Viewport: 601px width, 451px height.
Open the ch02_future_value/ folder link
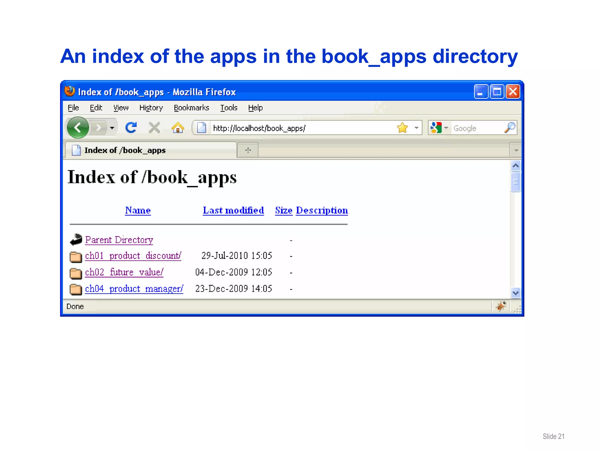[x=124, y=272]
